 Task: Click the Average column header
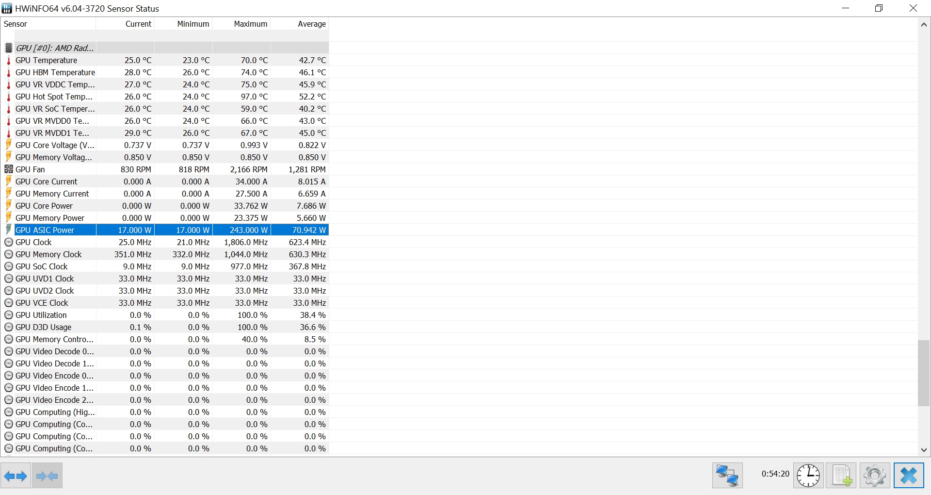(300, 24)
